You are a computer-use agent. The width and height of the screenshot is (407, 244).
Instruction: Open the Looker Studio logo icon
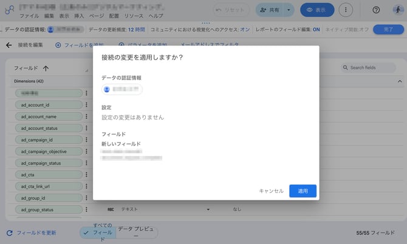pyautogui.click(x=10, y=10)
